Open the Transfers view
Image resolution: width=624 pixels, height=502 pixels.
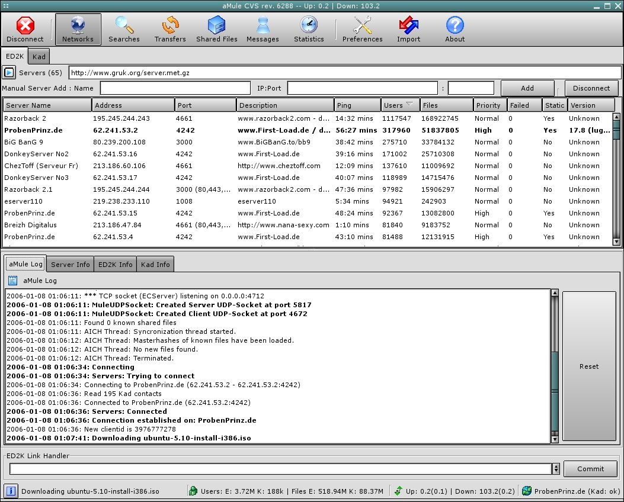(170, 30)
